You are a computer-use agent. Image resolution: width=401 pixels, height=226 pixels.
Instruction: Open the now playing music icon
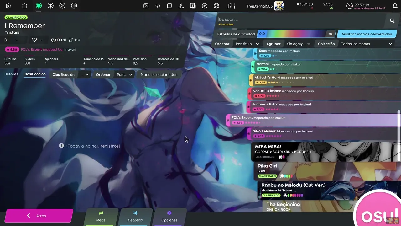pos(229,6)
